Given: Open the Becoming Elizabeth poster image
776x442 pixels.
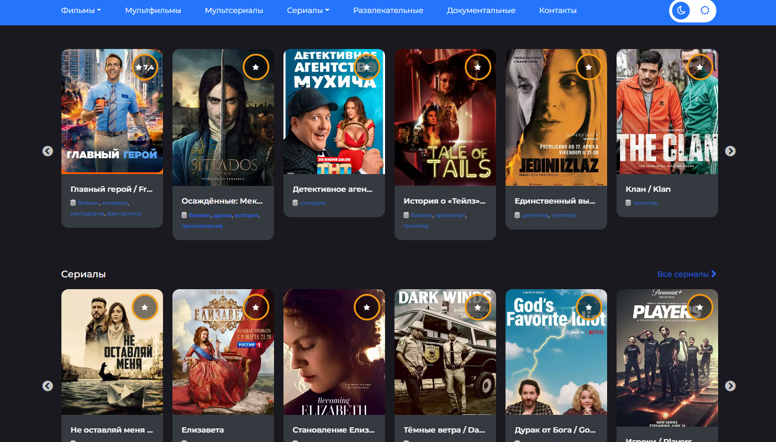Looking at the screenshot, I should 334,352.
